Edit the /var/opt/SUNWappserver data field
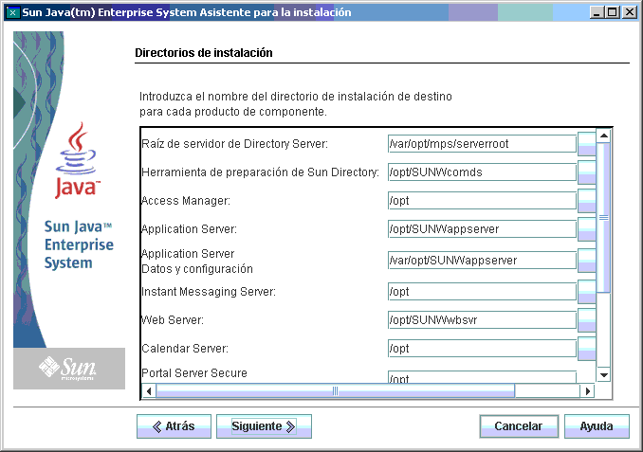 click(x=482, y=261)
